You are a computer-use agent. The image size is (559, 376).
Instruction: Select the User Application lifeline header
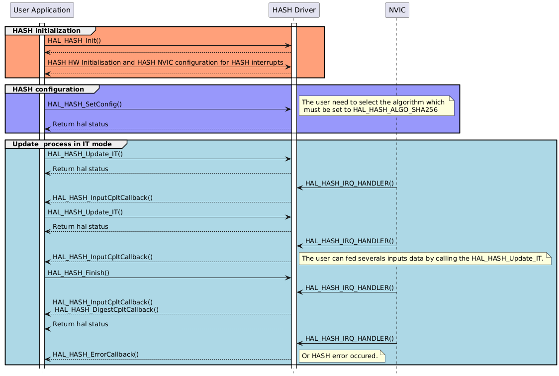pos(42,10)
